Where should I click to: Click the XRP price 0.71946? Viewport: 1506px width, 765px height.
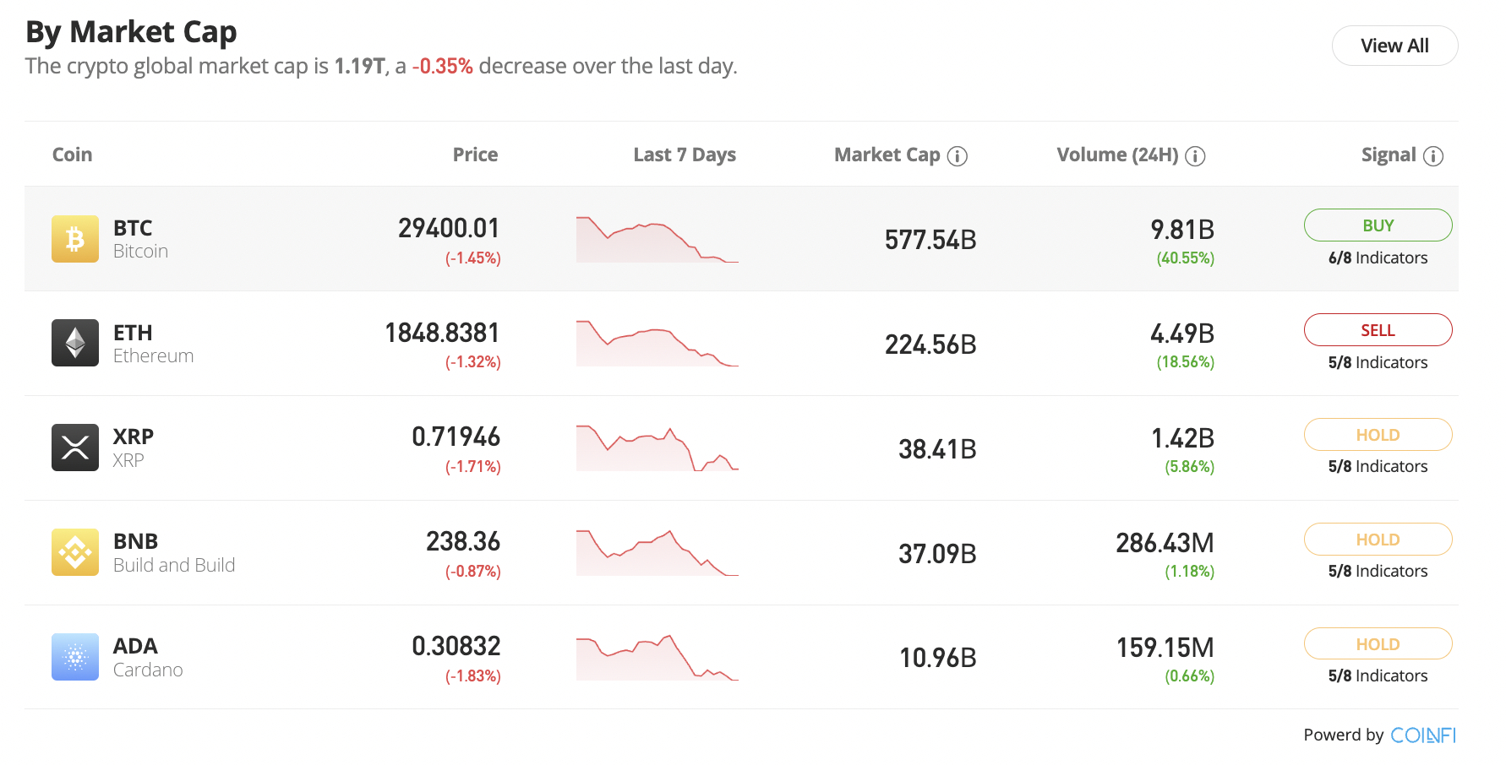tap(456, 437)
